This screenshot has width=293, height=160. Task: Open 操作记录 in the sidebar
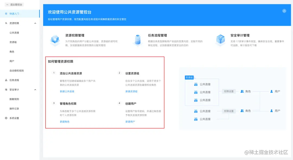tap(14, 109)
